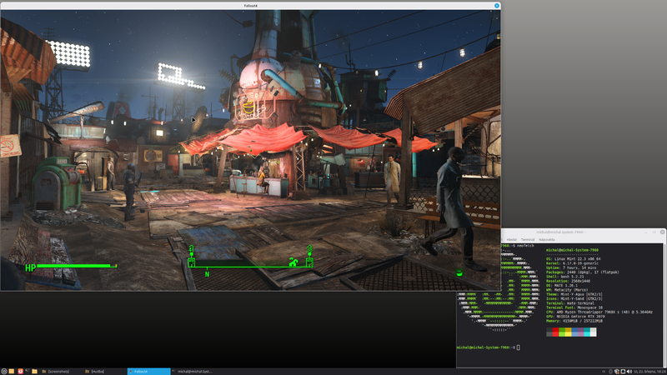Open the Hledat menu in the terminal
This screenshot has height=375, width=667.
512,239
